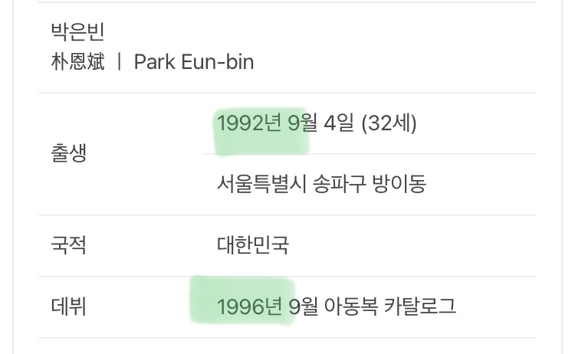Click the 4일 day in birth date
The width and height of the screenshot is (575, 354).
[x=339, y=123]
